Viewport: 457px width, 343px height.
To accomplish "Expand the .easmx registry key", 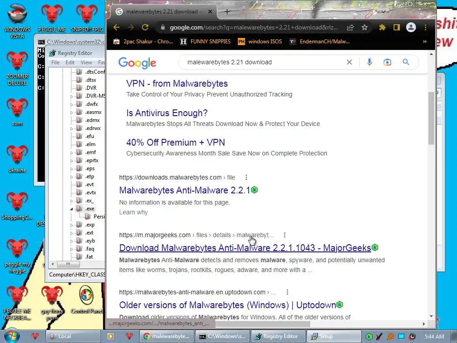I will click(71, 112).
